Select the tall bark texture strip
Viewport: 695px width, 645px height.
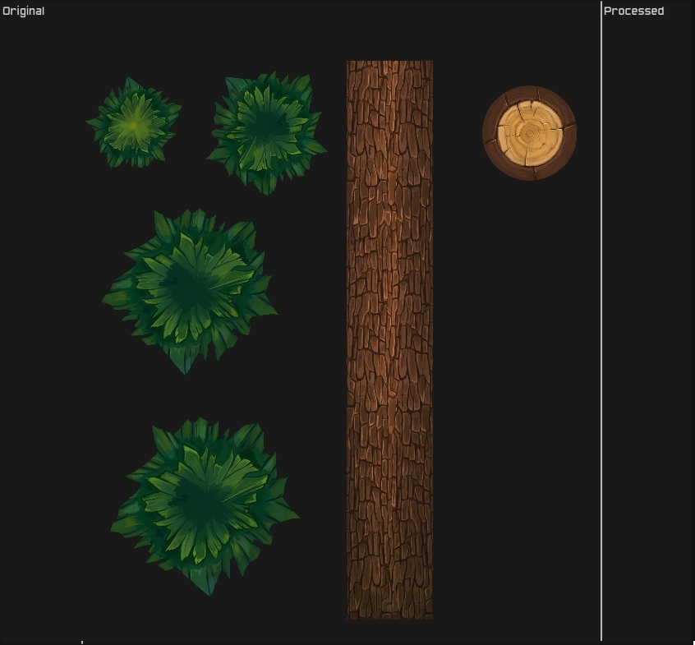(x=389, y=339)
